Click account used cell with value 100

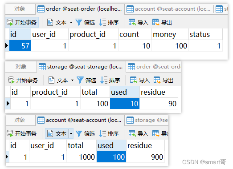[x=111, y=157]
